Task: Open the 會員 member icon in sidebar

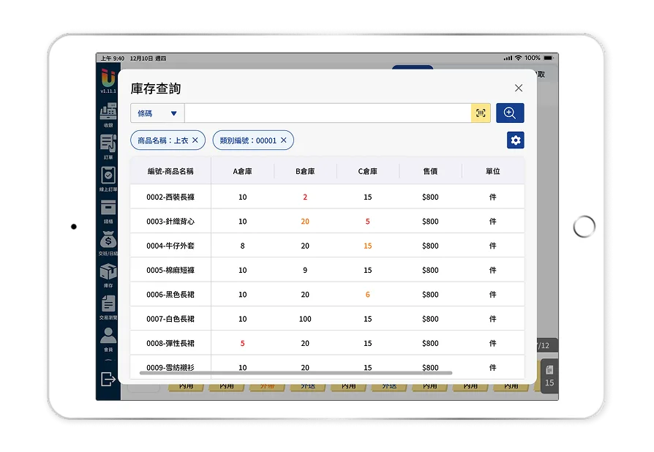Action: click(108, 337)
